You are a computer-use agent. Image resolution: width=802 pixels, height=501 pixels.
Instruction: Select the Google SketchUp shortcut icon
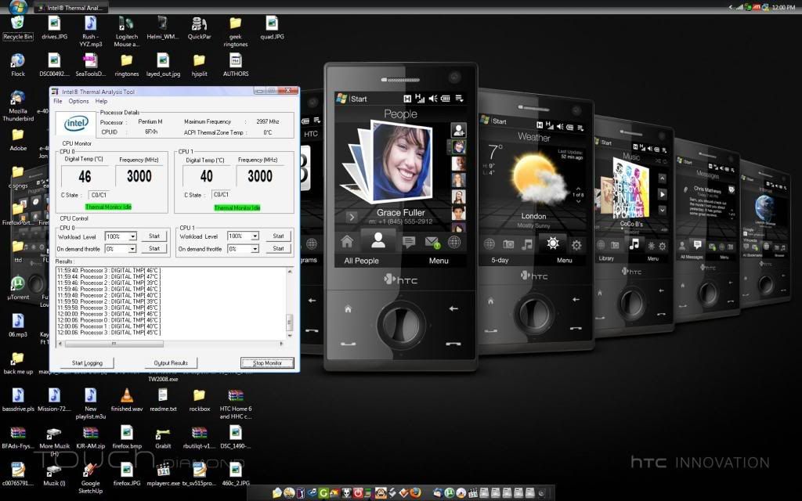click(x=91, y=478)
